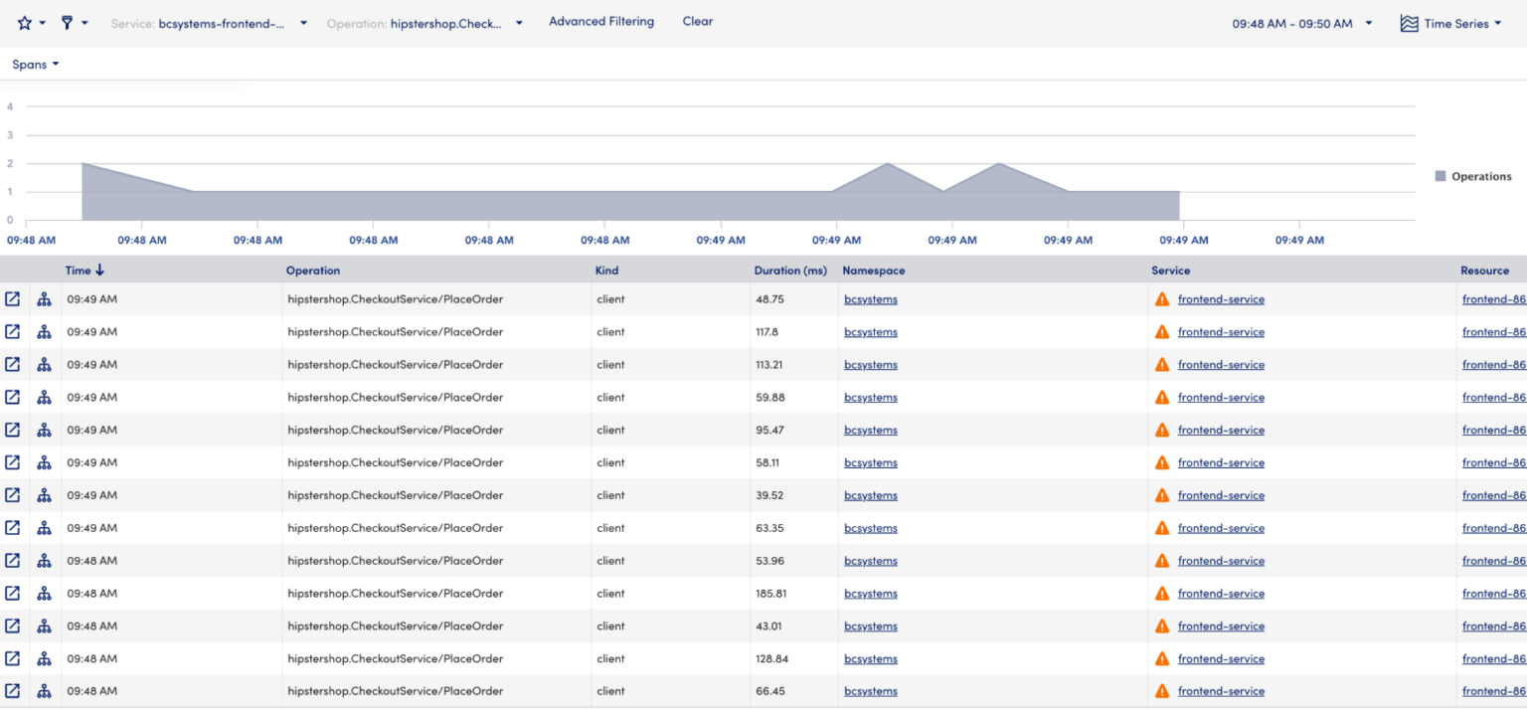This screenshot has height=709, width=1527.
Task: Click topology icon for 95.47 ms span
Action: 44,431
